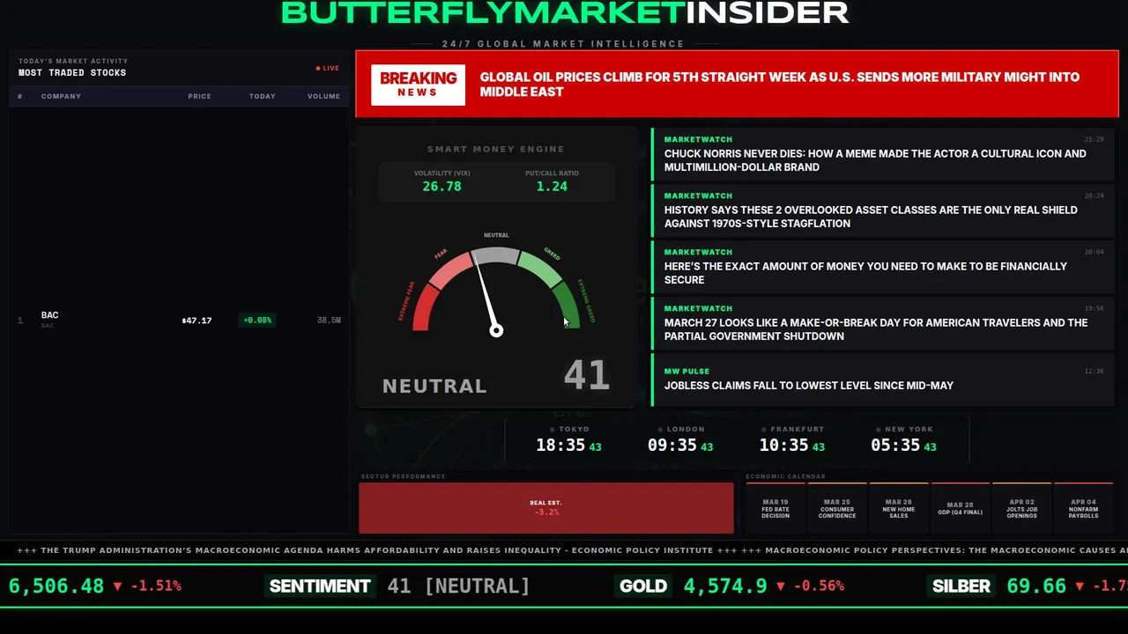The width and height of the screenshot is (1128, 634).
Task: Open the Mar 26 New Home Sales event
Action: [899, 508]
